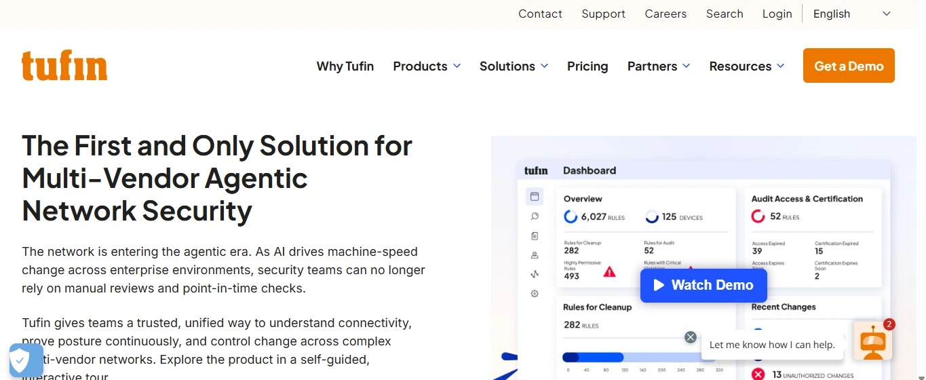
Task: Dismiss the chat help message bubble
Action: [x=690, y=337]
